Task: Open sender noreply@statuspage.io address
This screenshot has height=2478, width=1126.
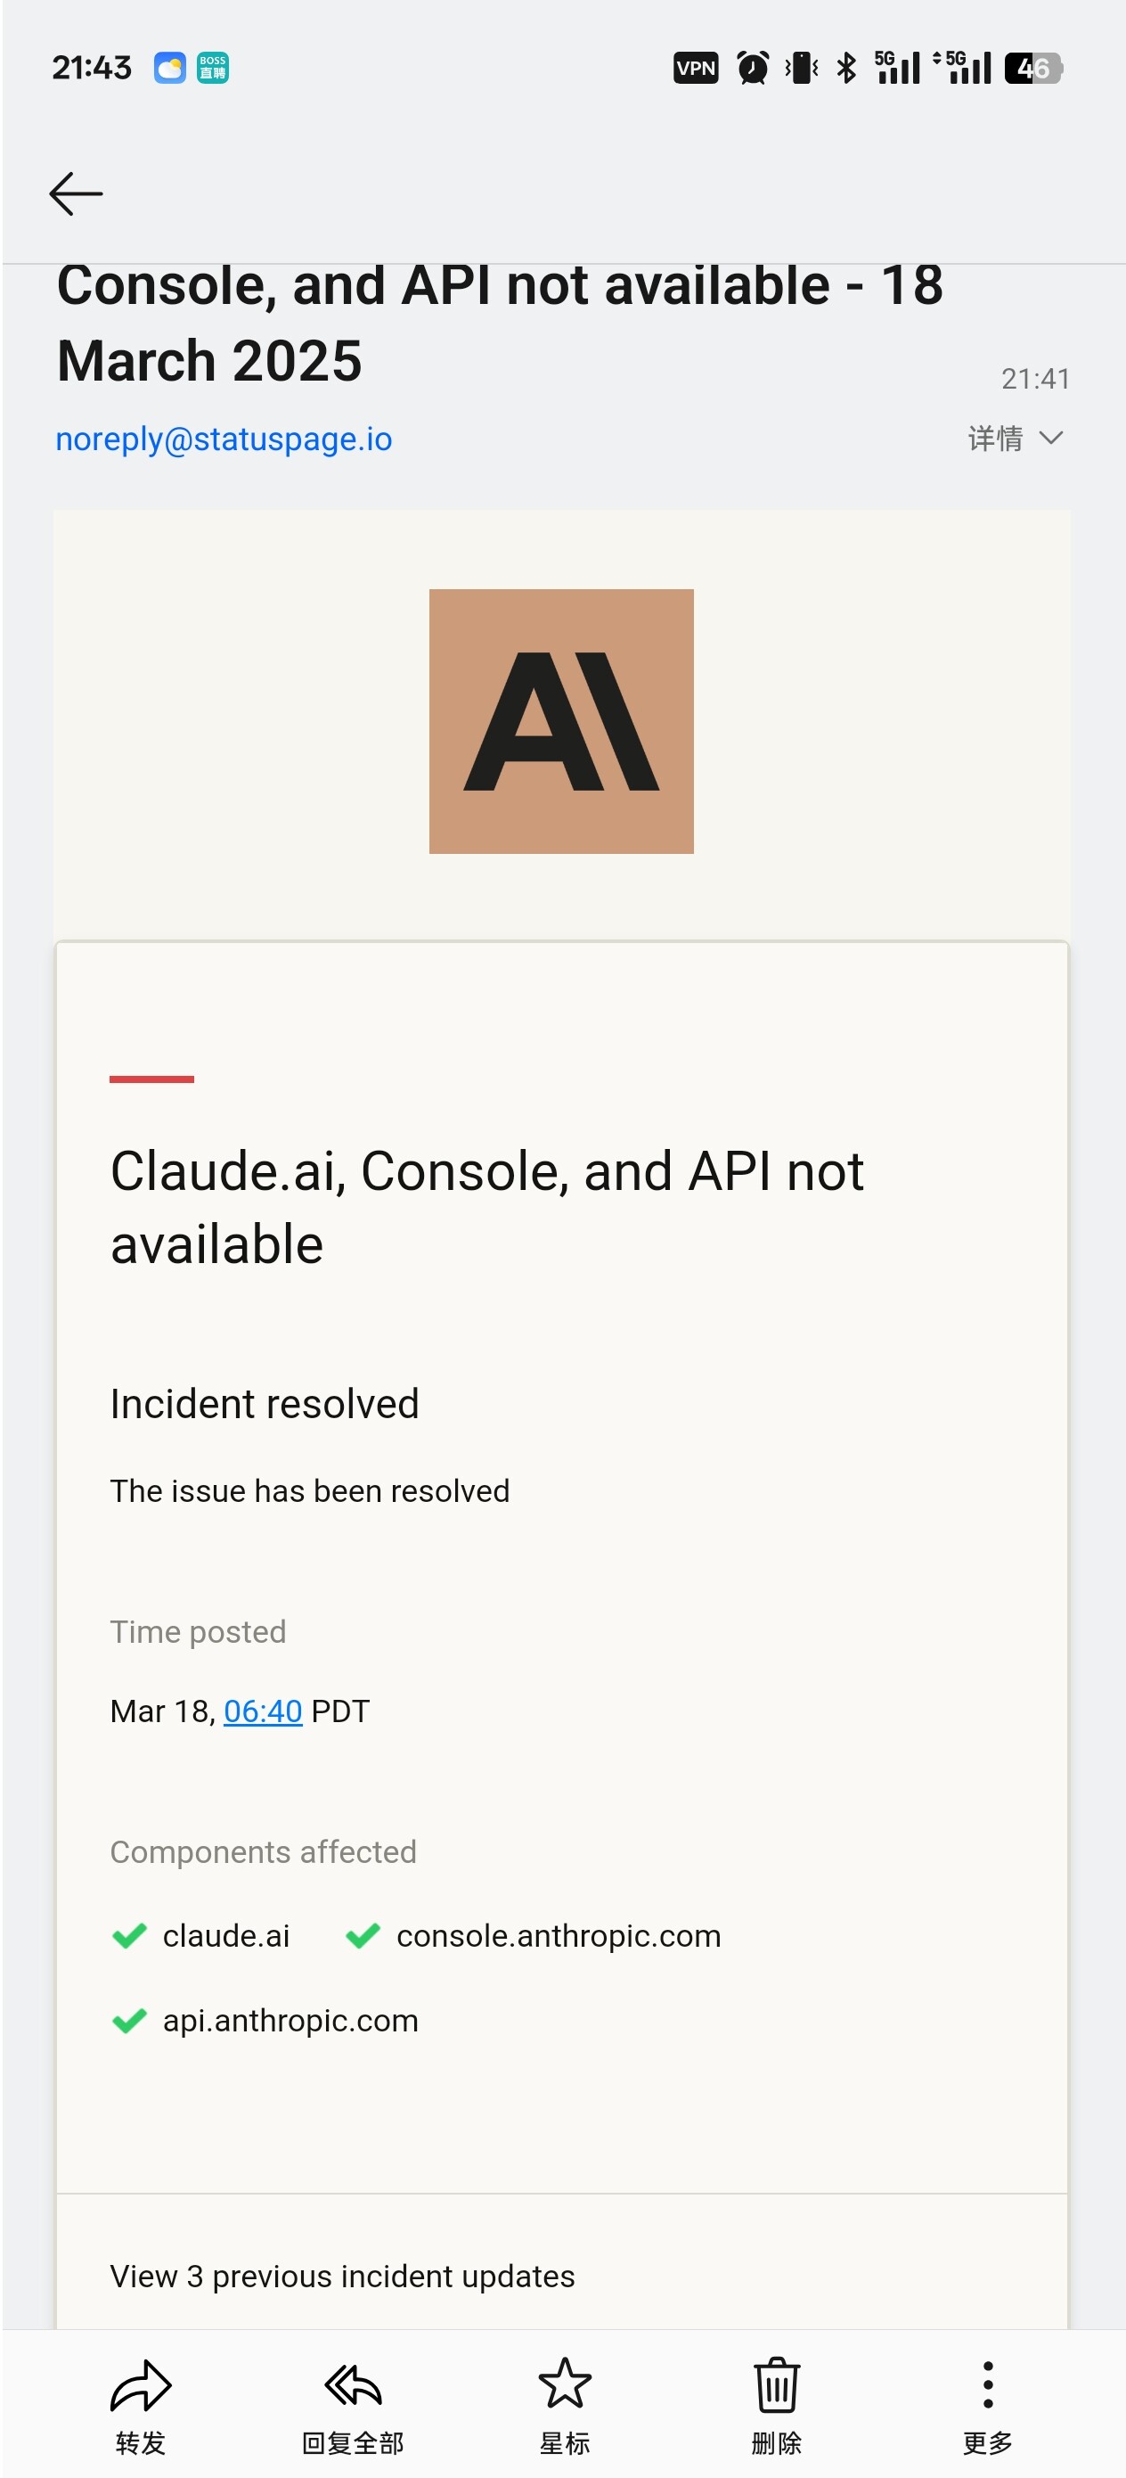Action: point(224,439)
